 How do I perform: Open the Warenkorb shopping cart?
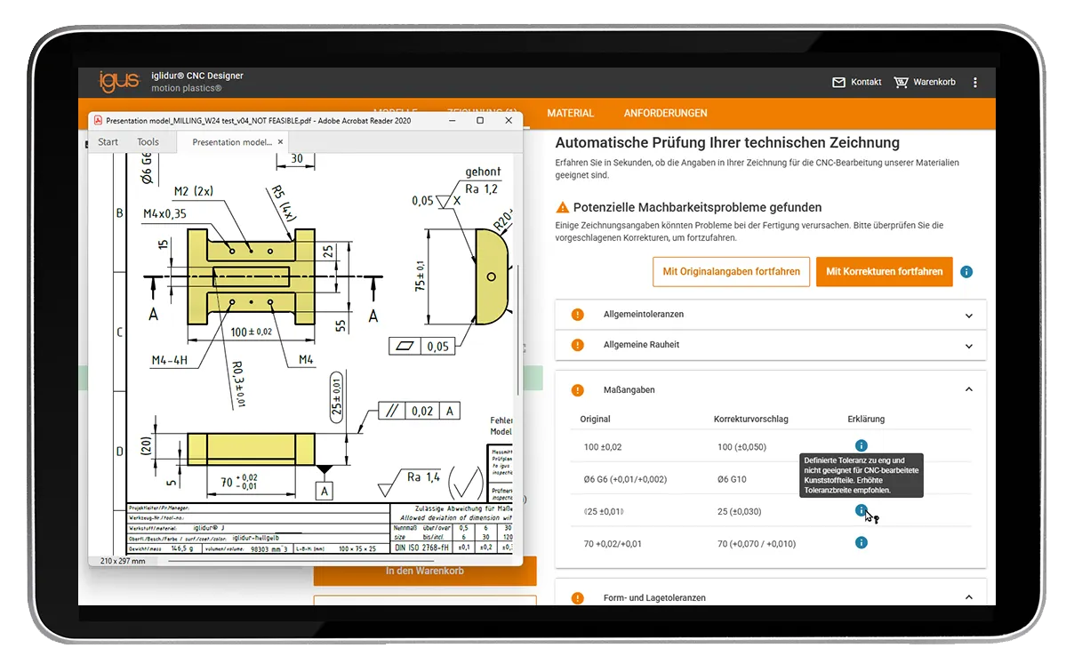pyautogui.click(x=901, y=83)
